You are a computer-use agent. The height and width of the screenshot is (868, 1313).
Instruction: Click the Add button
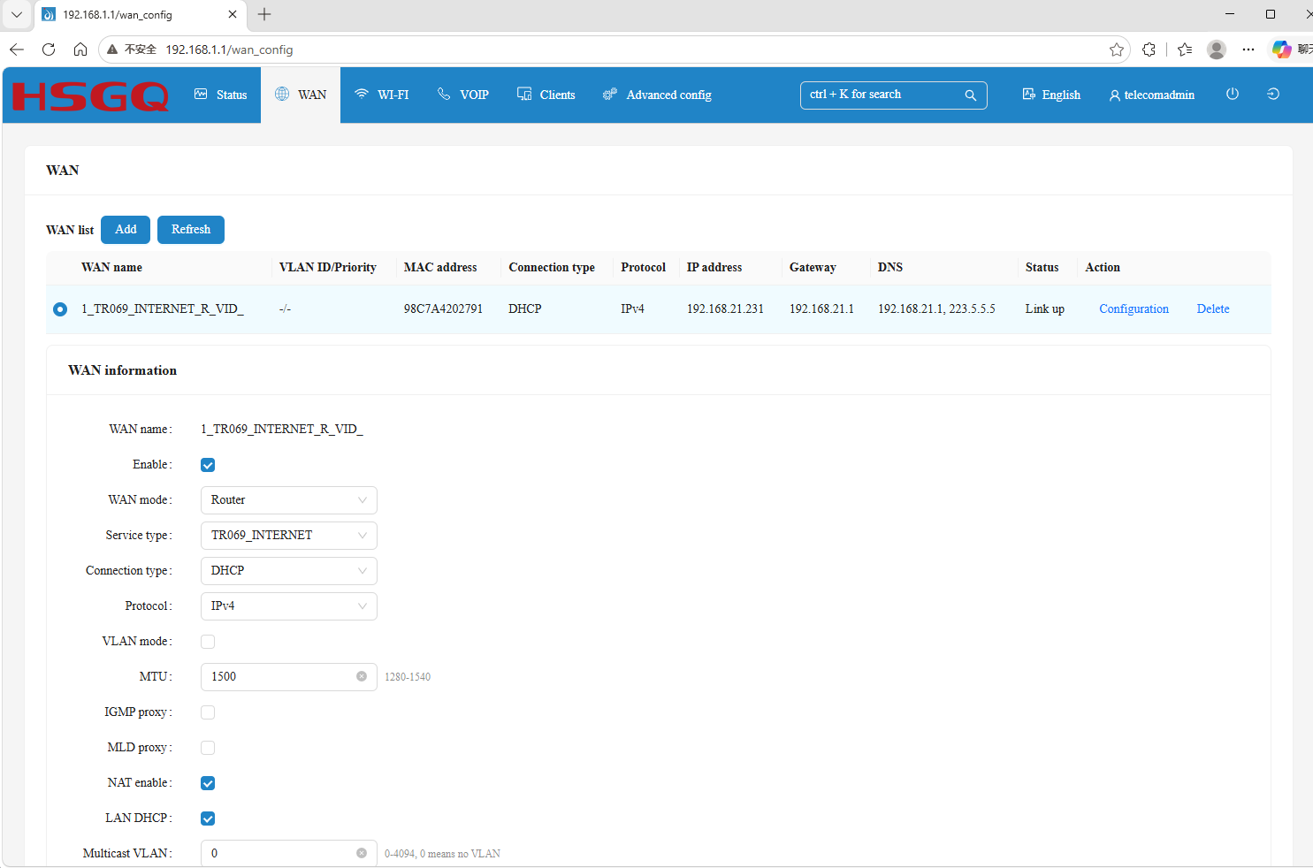[126, 230]
